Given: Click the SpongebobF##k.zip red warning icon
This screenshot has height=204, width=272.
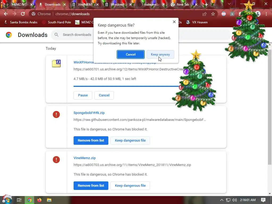Looking at the screenshot, I should pyautogui.click(x=56, y=114).
